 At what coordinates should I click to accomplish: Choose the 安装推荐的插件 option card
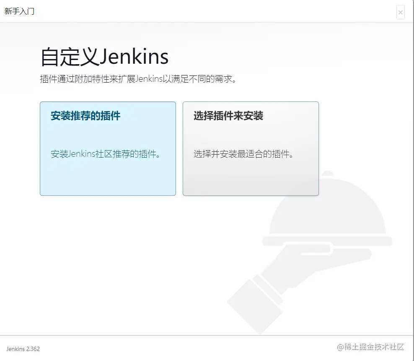pyautogui.click(x=108, y=148)
